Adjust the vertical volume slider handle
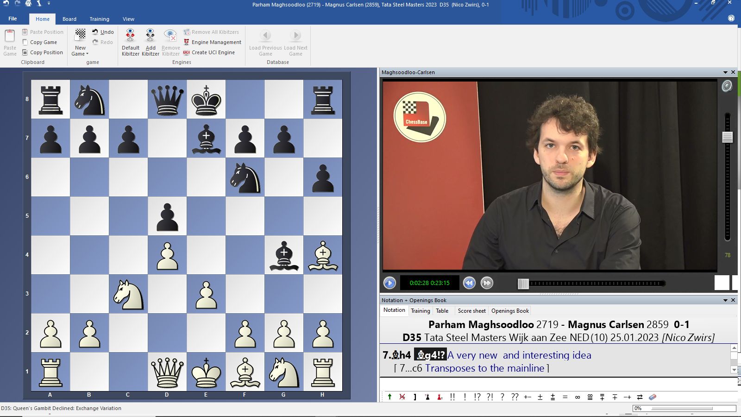Screen dimensions: 741x417 click(x=727, y=137)
